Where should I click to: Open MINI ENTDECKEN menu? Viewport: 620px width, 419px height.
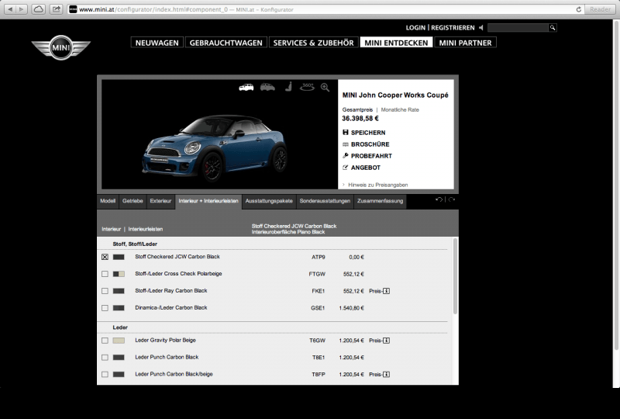(396, 43)
